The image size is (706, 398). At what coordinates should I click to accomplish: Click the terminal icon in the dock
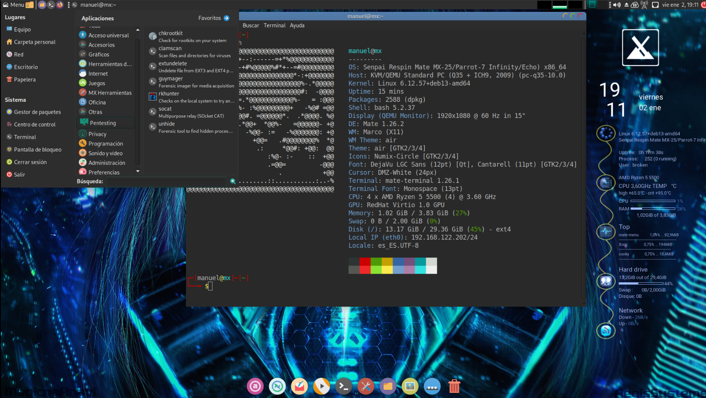343,387
